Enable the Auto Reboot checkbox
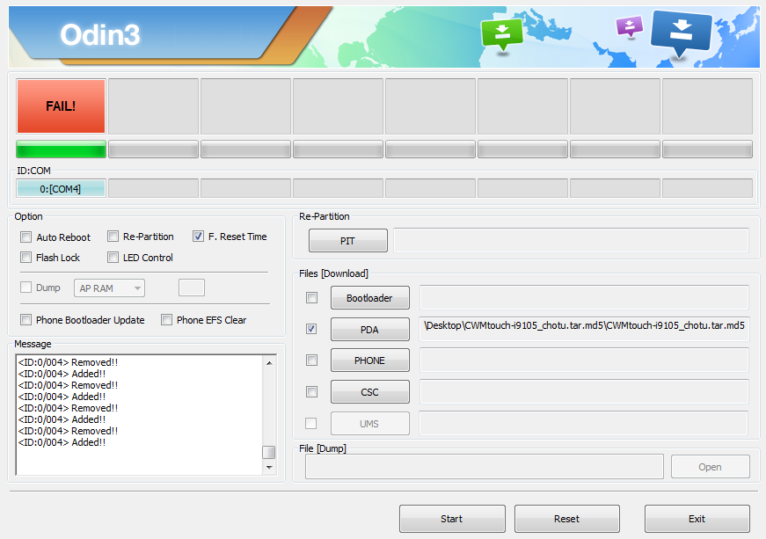The height and width of the screenshot is (539, 766). tap(26, 237)
